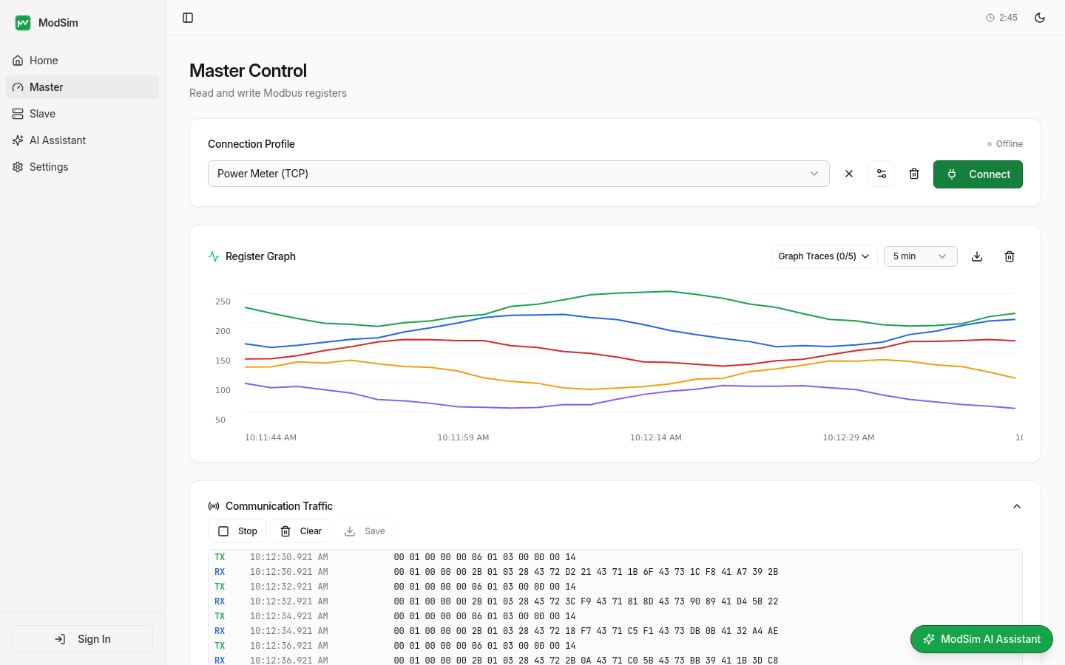Select the RX row at 10:12:32.921 AM
This screenshot has width=1065, height=665.
tap(615, 601)
